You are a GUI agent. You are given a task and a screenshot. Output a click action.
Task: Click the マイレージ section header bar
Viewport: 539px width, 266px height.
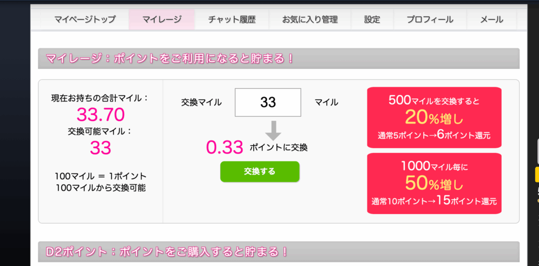point(278,58)
